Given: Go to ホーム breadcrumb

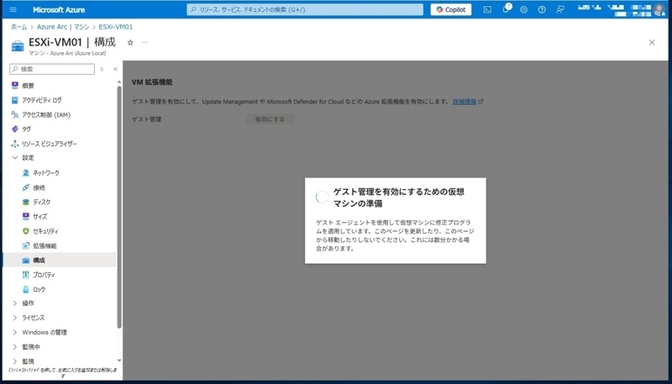Looking at the screenshot, I should click(x=18, y=27).
